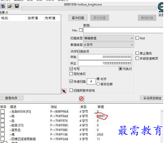The image size is (166, 143).
Task: Click the money value 88951
Action: point(101,116)
